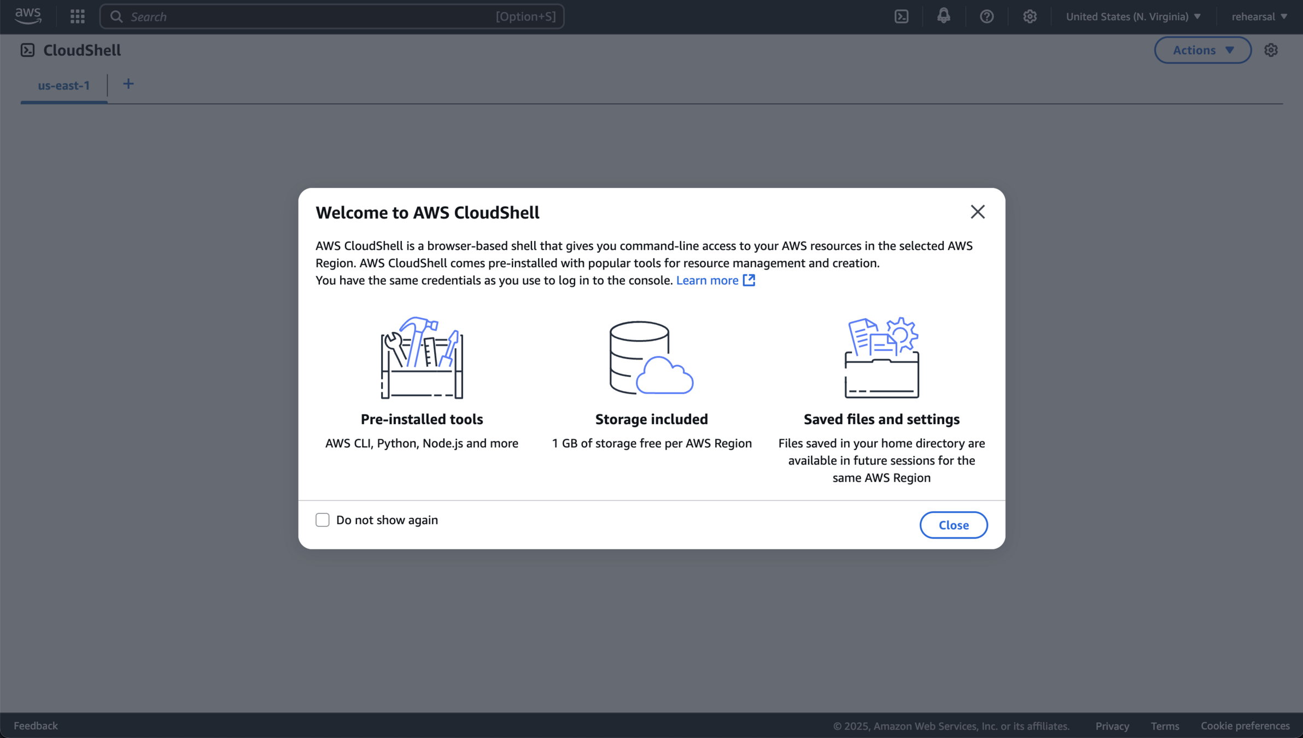The width and height of the screenshot is (1303, 738).
Task: Open the United States (N. Virginia) region selector
Action: tap(1133, 16)
